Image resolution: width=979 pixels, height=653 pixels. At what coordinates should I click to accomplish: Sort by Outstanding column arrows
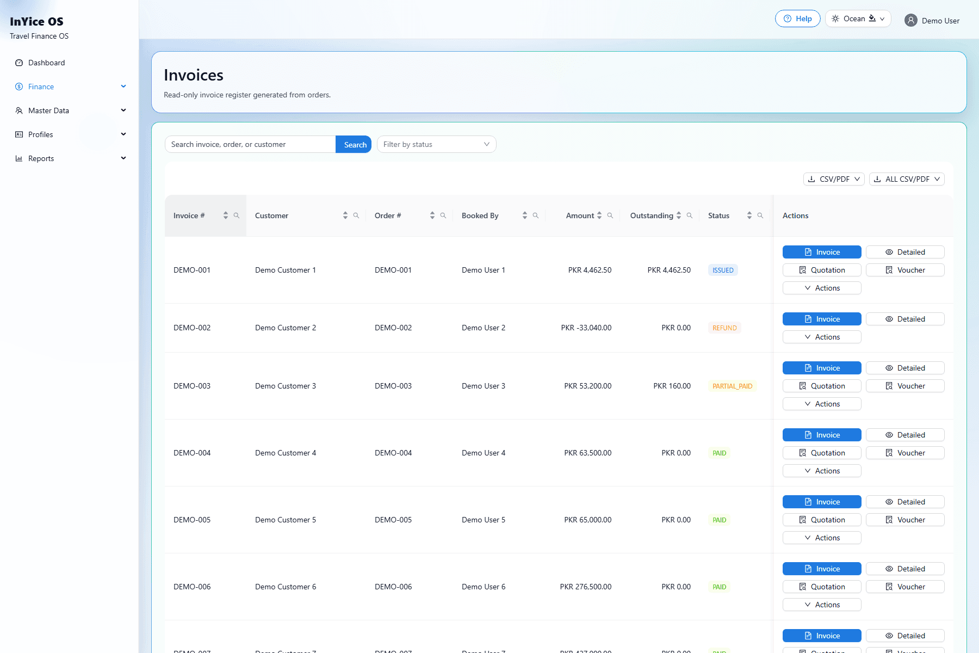point(679,215)
